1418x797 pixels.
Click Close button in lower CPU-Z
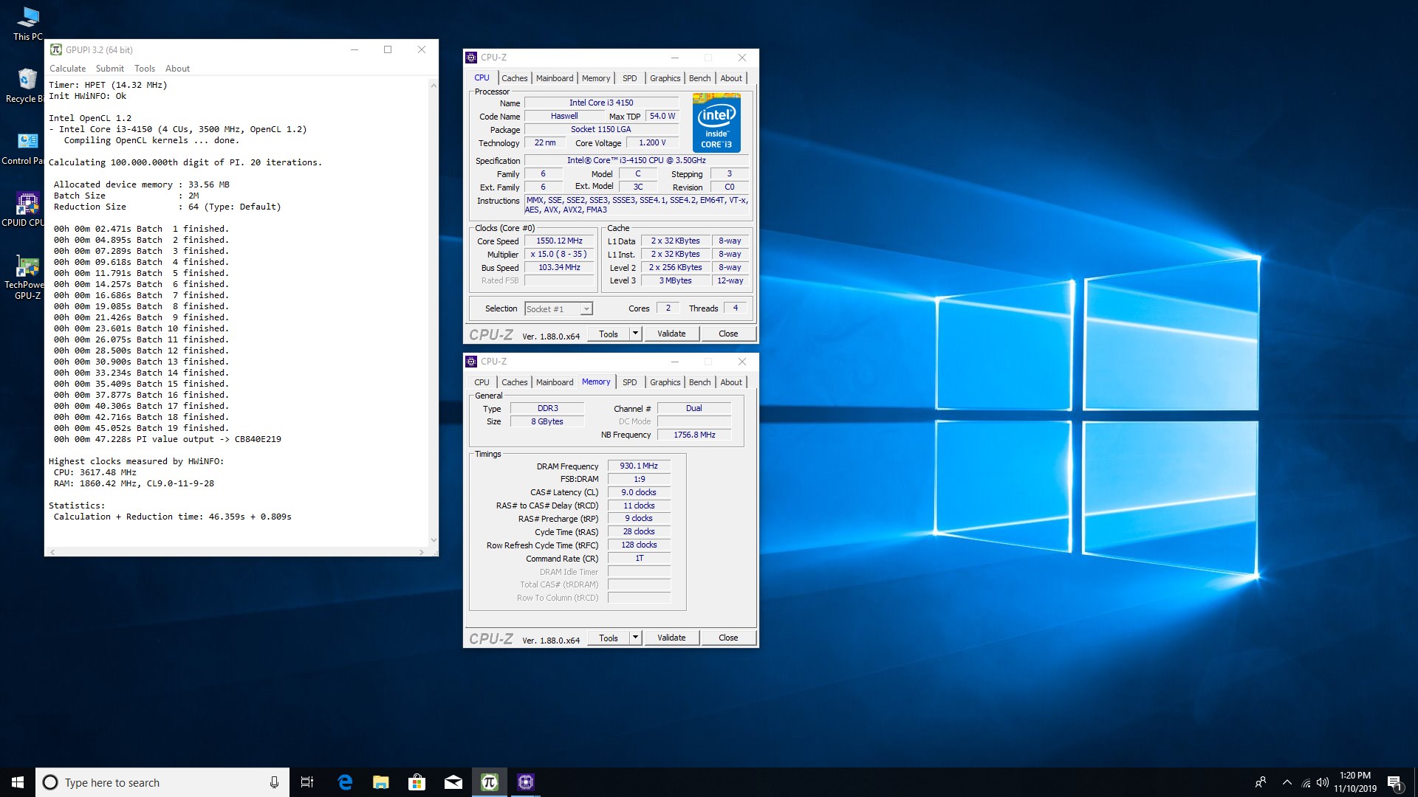tap(728, 638)
